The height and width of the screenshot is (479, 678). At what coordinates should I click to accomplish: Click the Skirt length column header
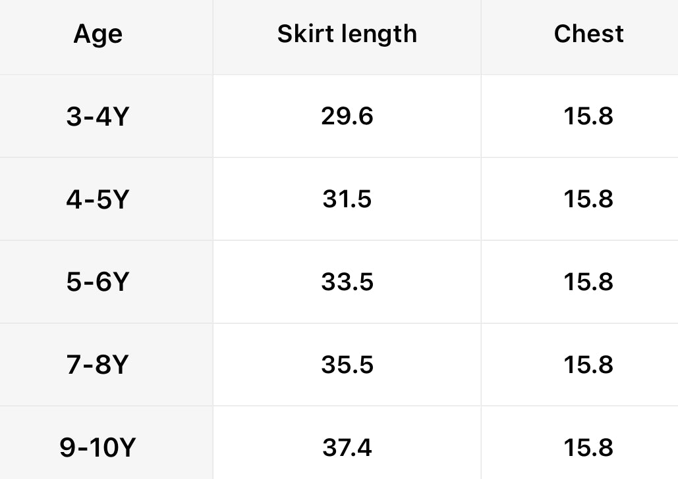347,34
